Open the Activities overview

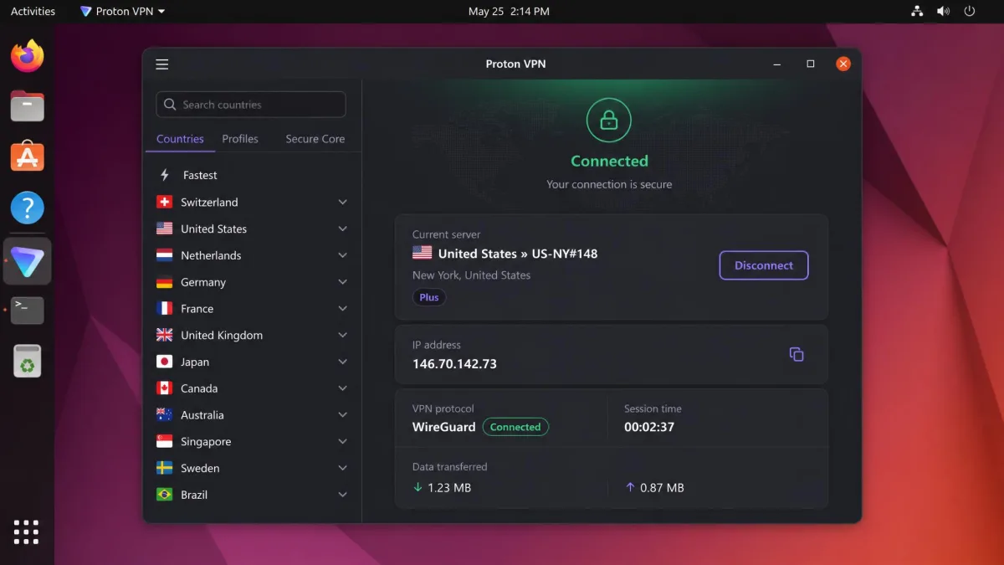(x=33, y=12)
